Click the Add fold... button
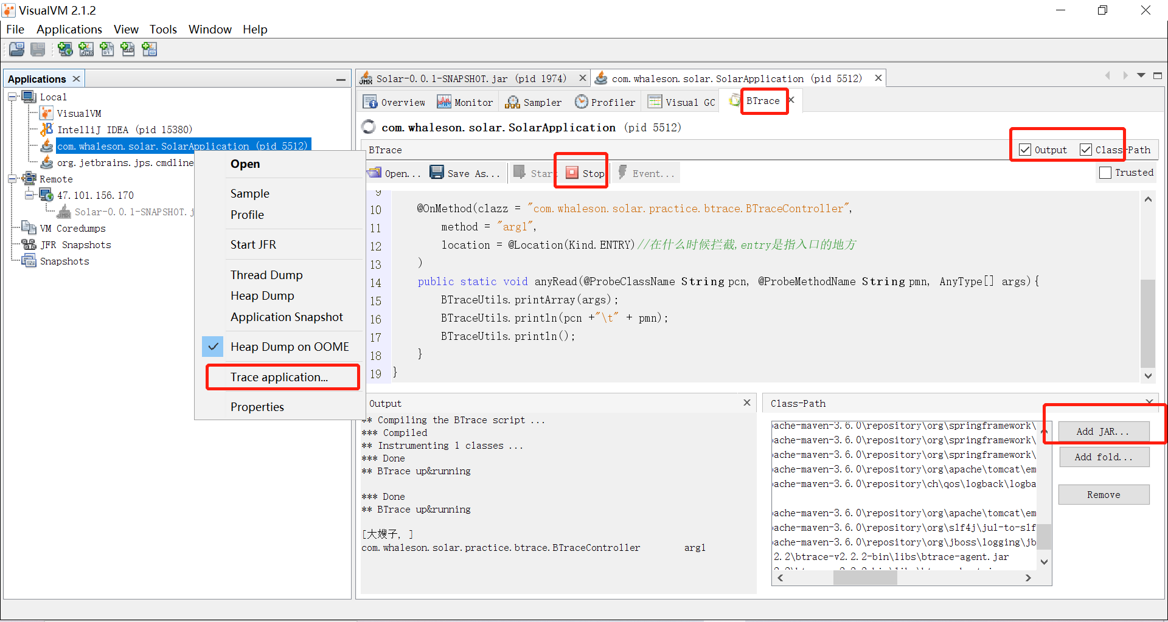Image resolution: width=1168 pixels, height=622 pixels. click(1104, 457)
